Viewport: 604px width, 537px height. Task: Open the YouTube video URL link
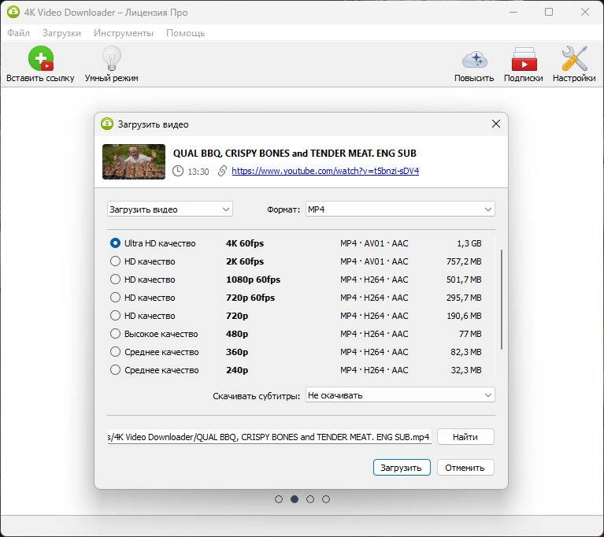tap(325, 171)
